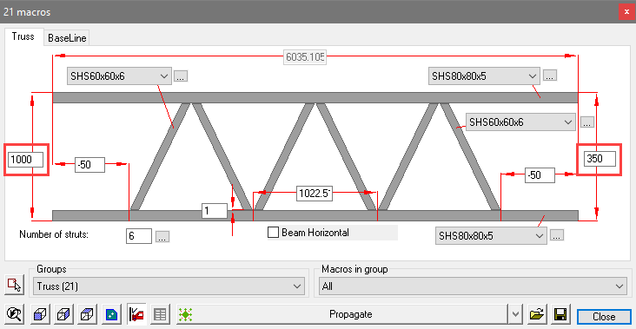Select the Truss tab
The height and width of the screenshot is (329, 636).
(23, 36)
